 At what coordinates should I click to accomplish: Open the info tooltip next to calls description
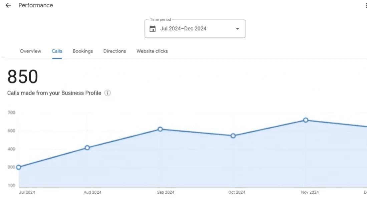tap(107, 93)
